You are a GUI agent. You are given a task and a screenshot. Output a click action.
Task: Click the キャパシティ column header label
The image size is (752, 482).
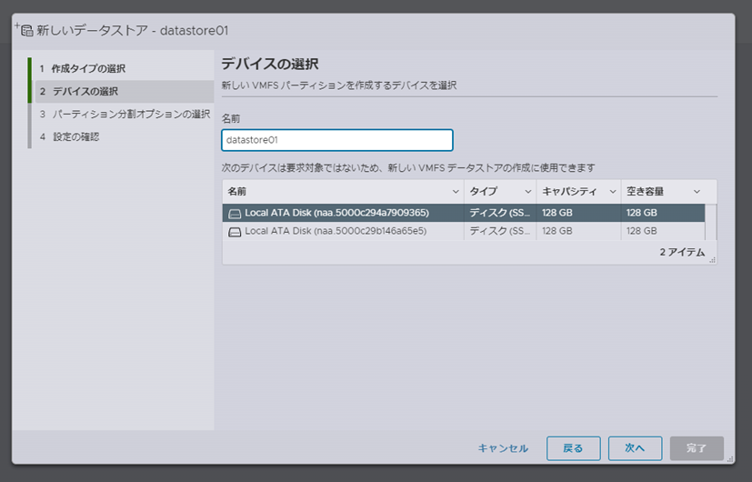tap(569, 191)
